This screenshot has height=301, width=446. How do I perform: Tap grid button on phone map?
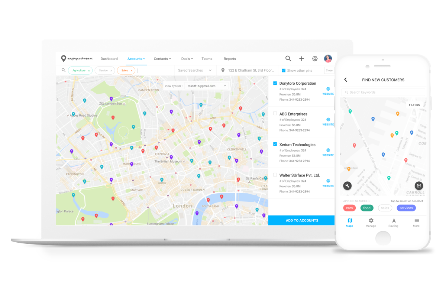pos(419,185)
